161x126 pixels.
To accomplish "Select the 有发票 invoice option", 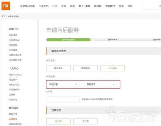I will point(58,121).
